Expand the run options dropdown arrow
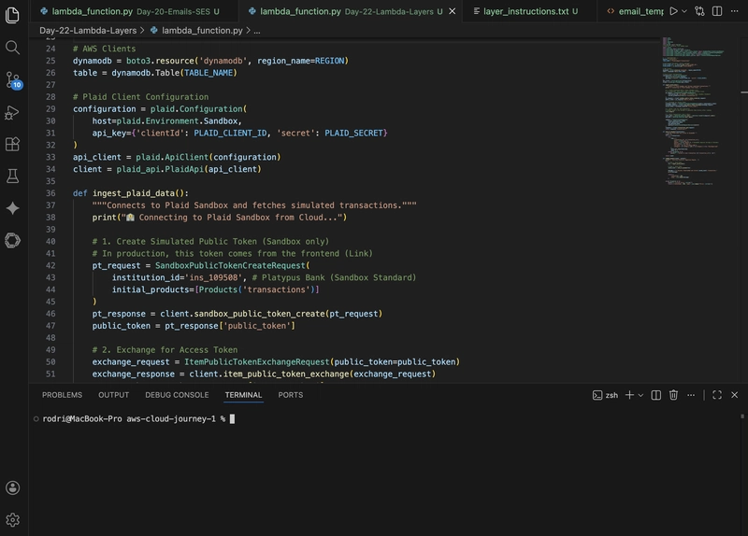The image size is (748, 536). (x=686, y=11)
